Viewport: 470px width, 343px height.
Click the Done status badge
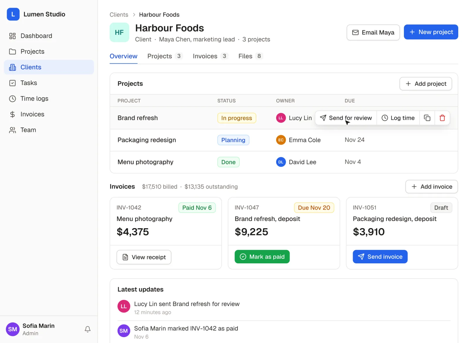pos(229,162)
